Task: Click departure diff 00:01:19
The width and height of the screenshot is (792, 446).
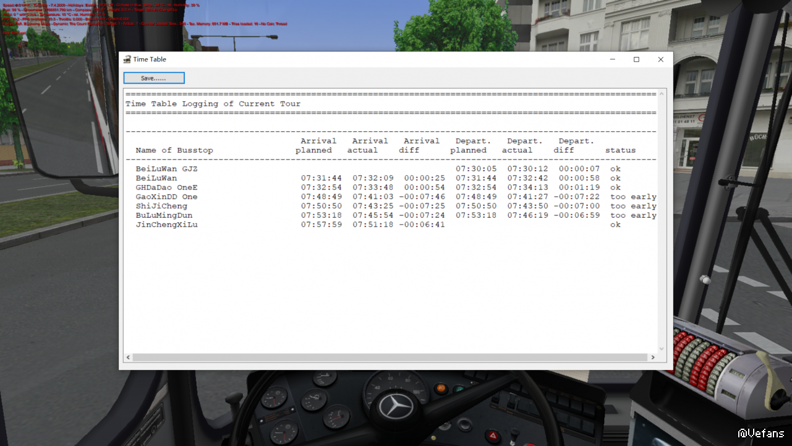Action: pos(579,187)
